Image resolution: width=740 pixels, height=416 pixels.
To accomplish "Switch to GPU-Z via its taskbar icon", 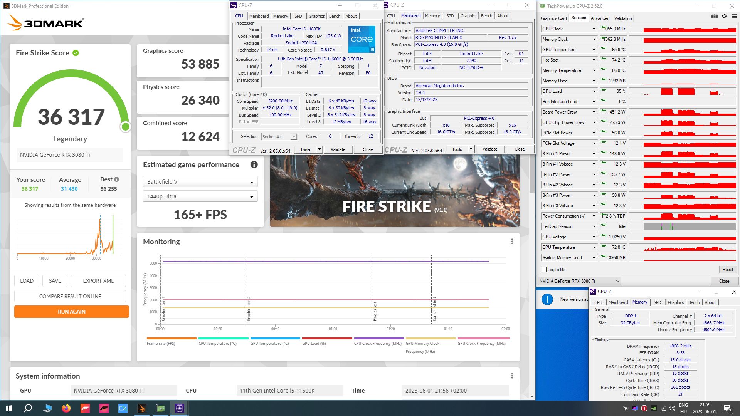I will point(160,408).
